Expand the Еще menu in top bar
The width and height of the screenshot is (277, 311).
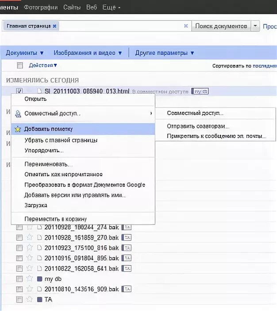click(x=111, y=8)
